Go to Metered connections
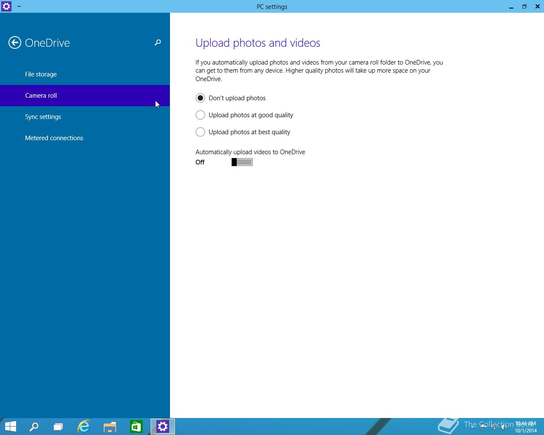 tap(85, 138)
